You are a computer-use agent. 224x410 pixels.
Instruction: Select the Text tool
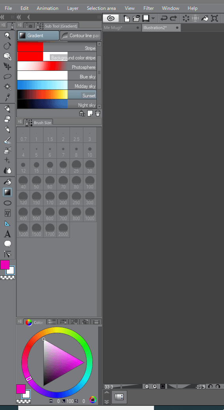[x=8, y=234]
